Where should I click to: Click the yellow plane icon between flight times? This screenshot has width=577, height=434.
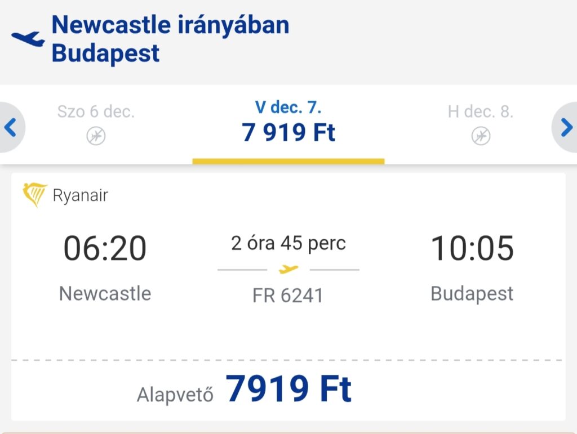coord(288,270)
